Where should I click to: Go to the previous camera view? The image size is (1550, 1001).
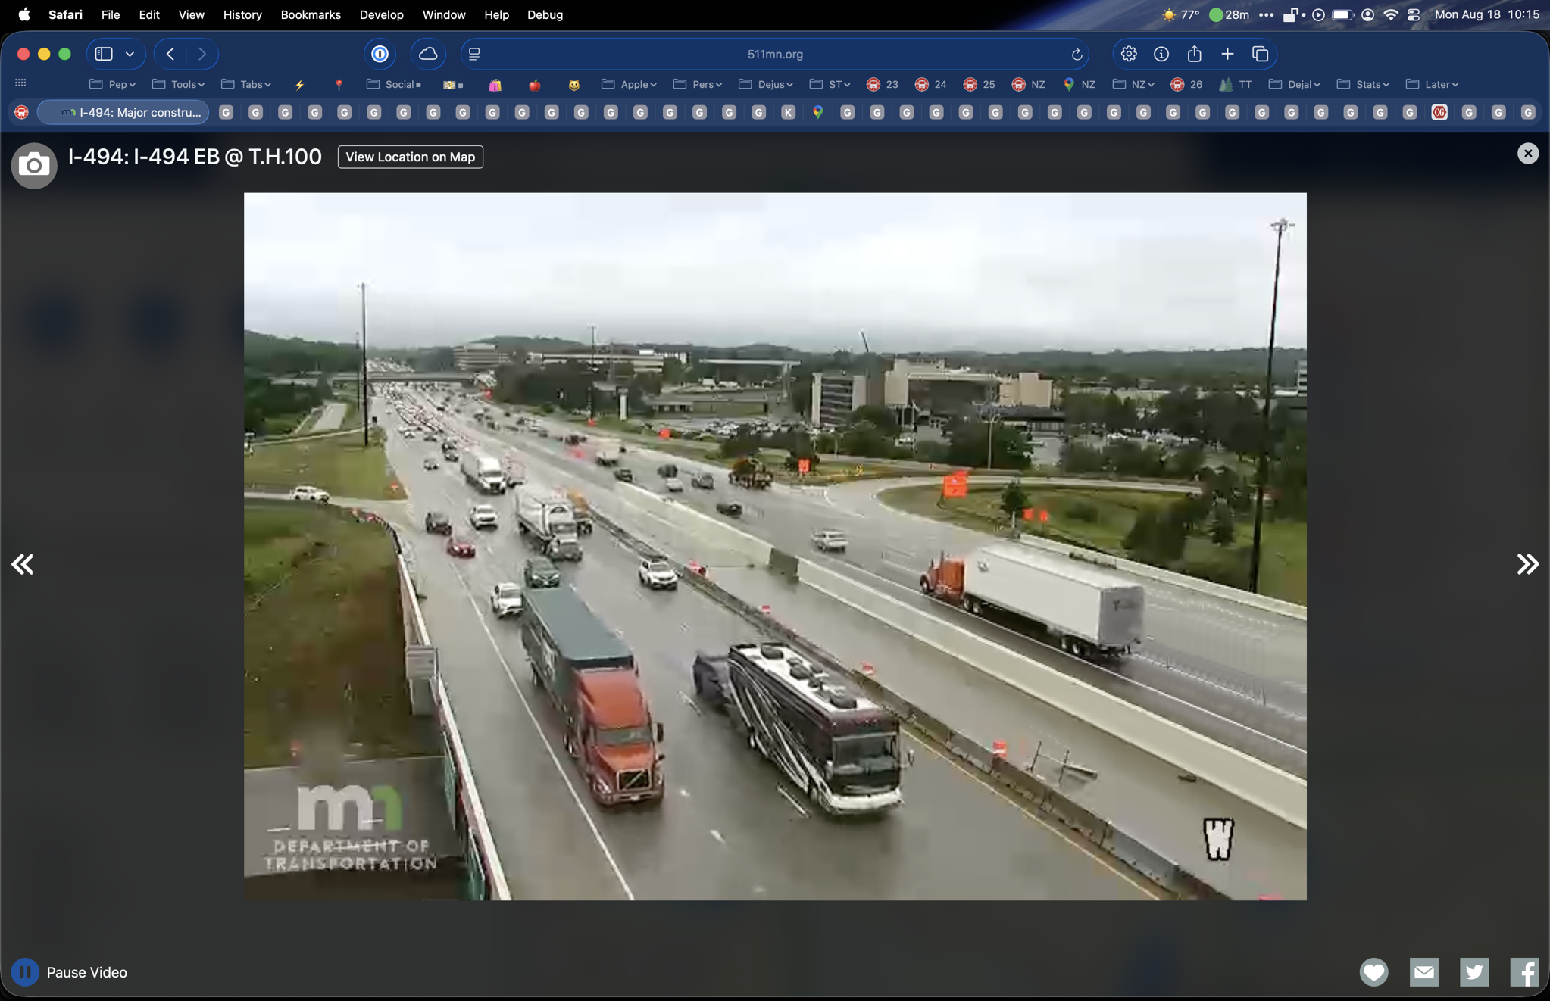point(22,564)
